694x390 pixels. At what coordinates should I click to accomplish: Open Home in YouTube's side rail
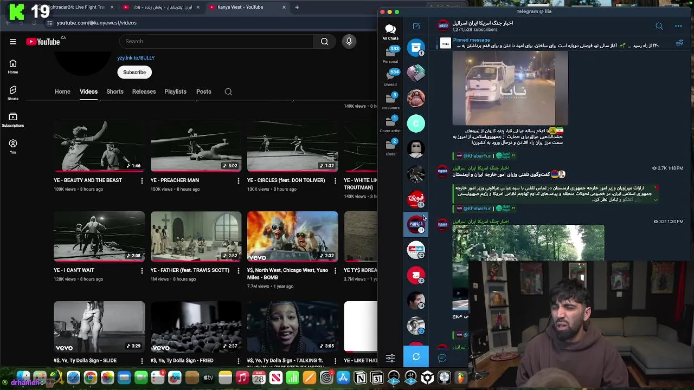pos(13,67)
